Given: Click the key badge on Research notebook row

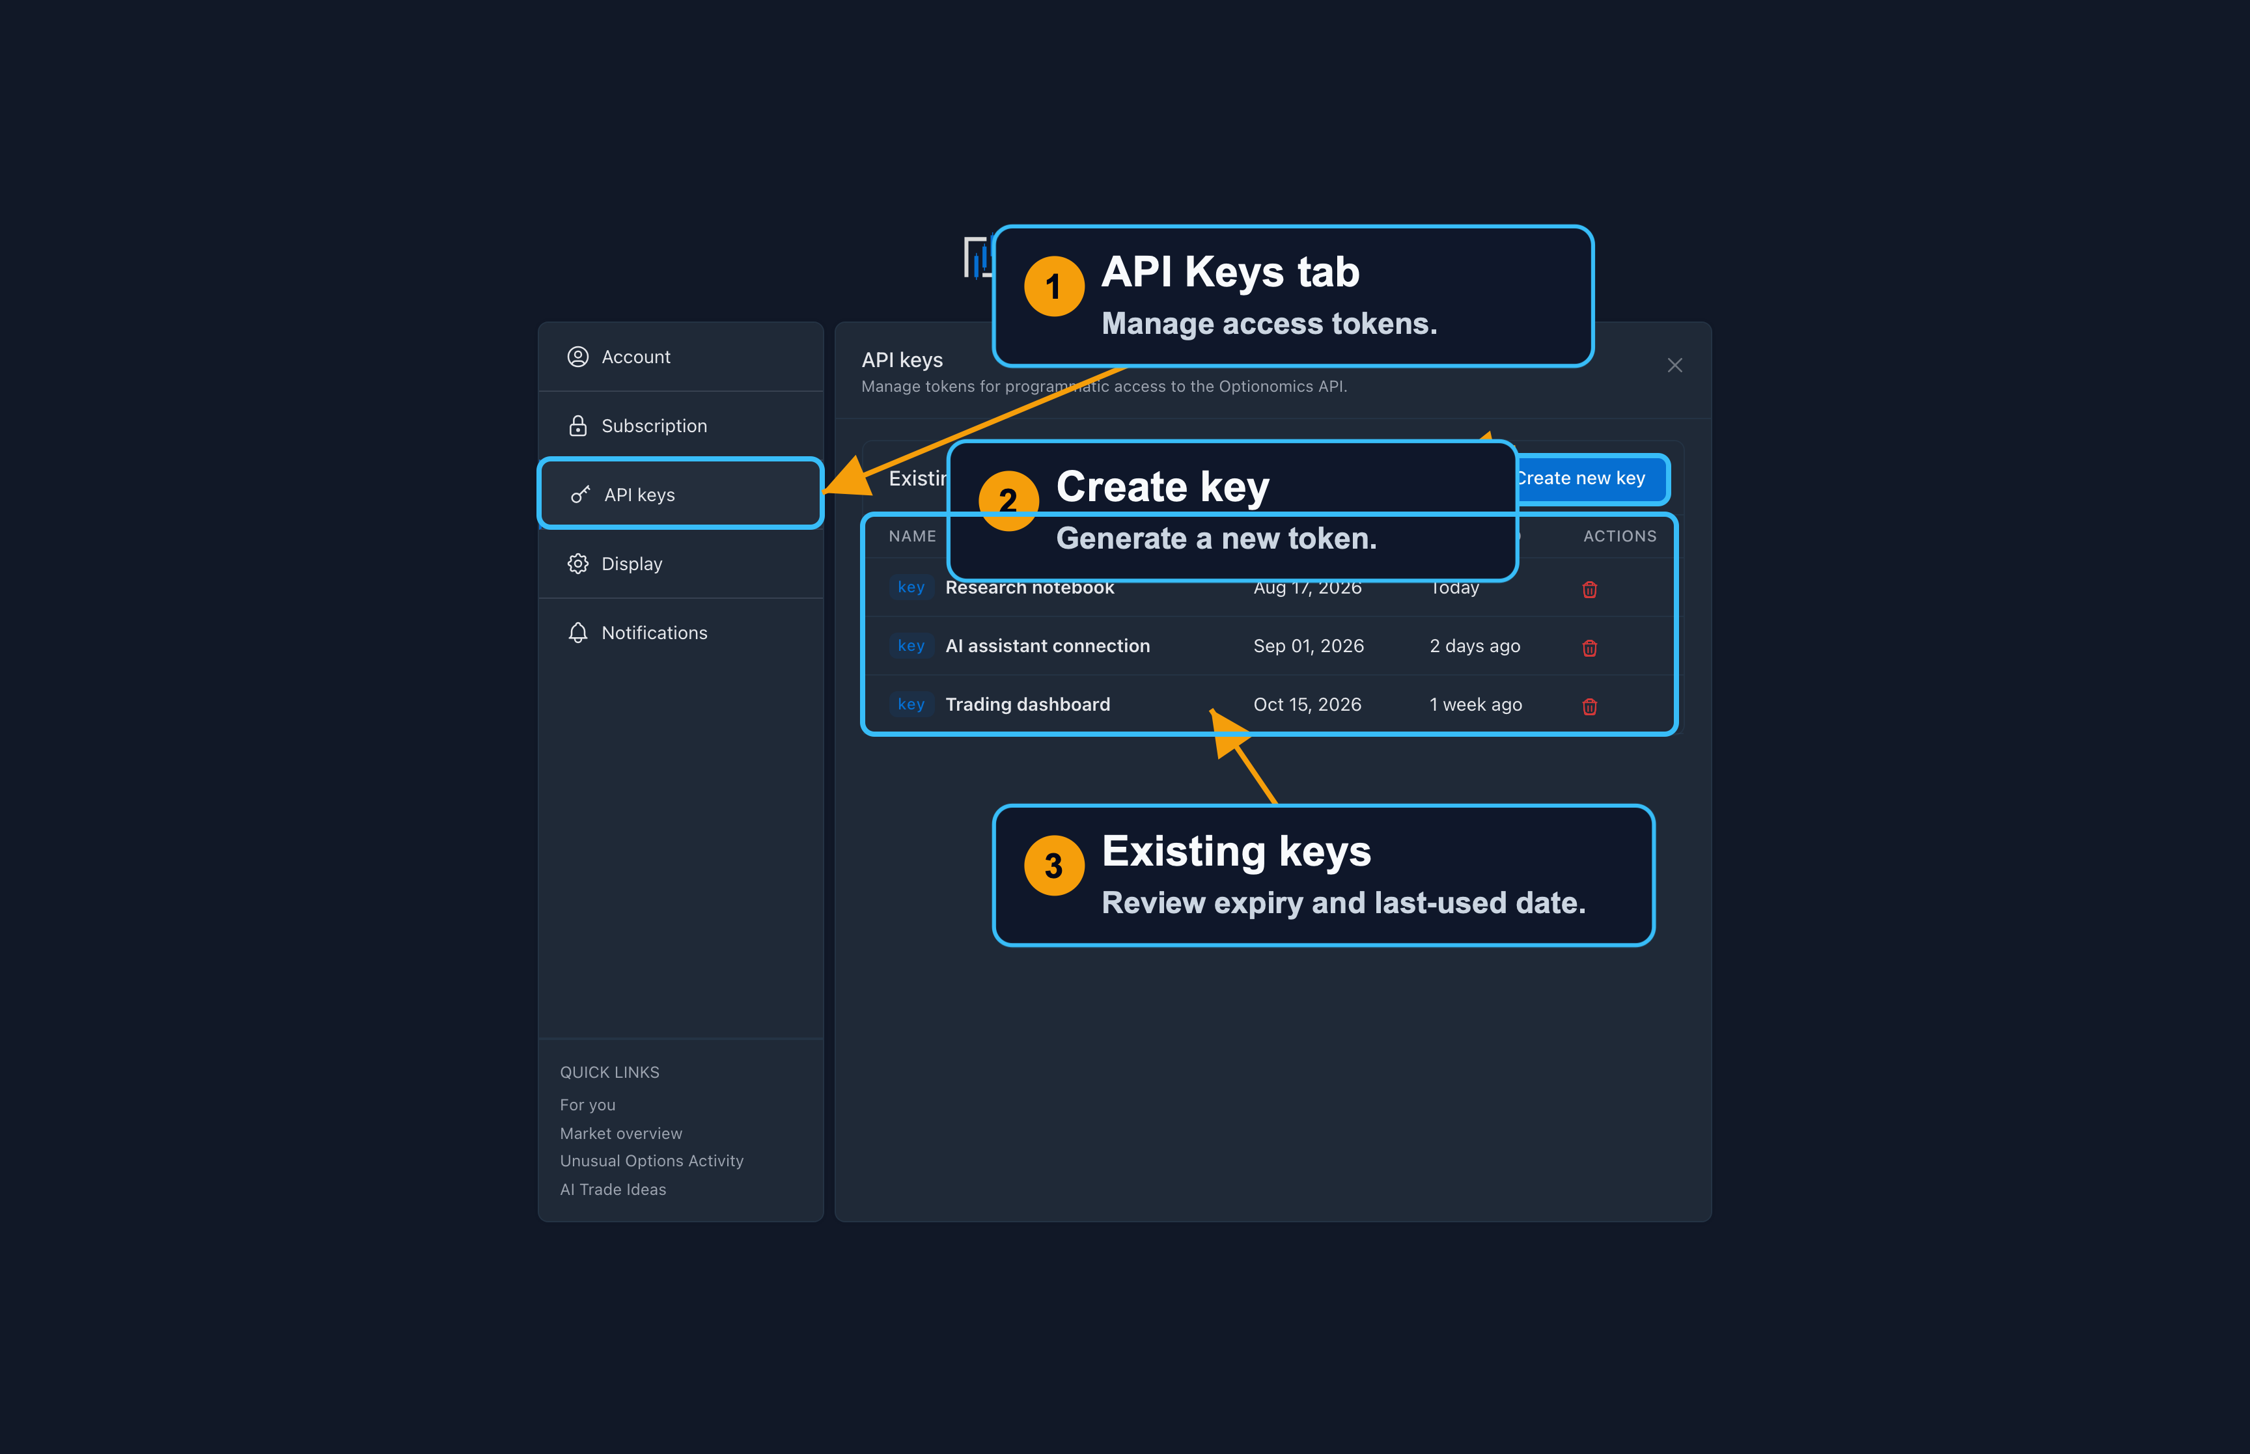Looking at the screenshot, I should (x=911, y=587).
